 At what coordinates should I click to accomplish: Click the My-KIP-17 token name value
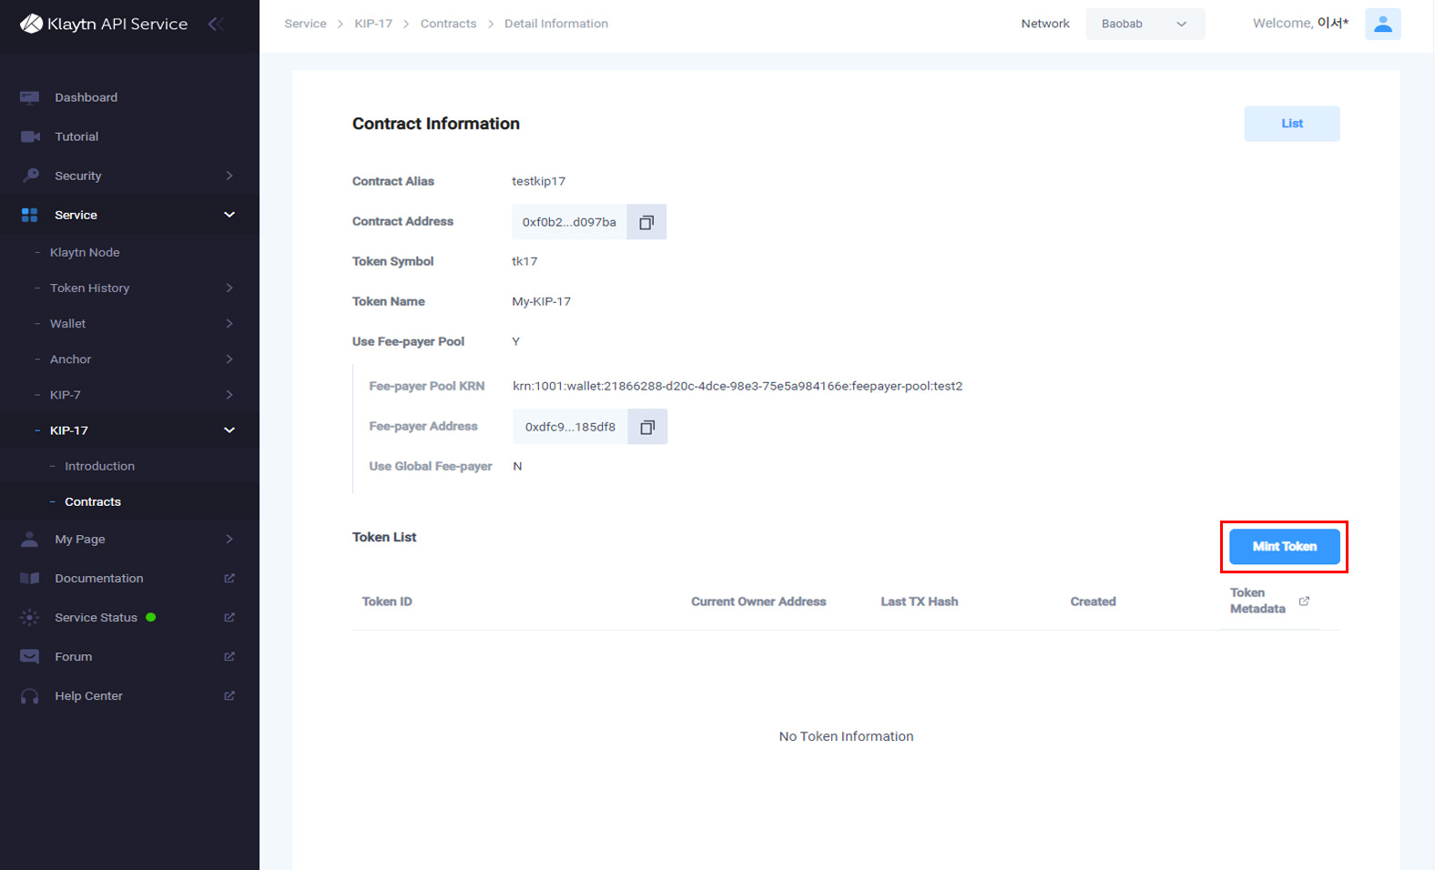coord(541,301)
